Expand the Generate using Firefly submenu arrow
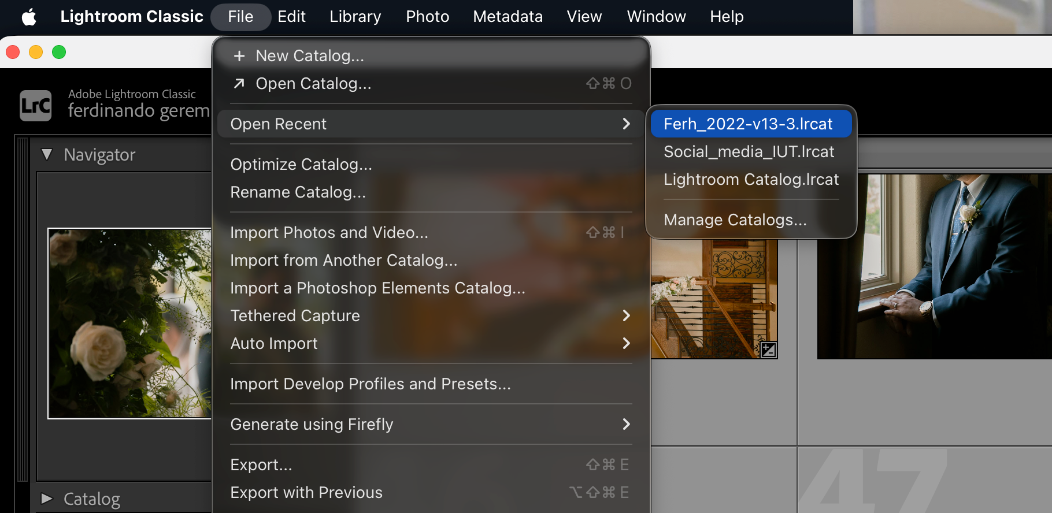 click(x=626, y=424)
